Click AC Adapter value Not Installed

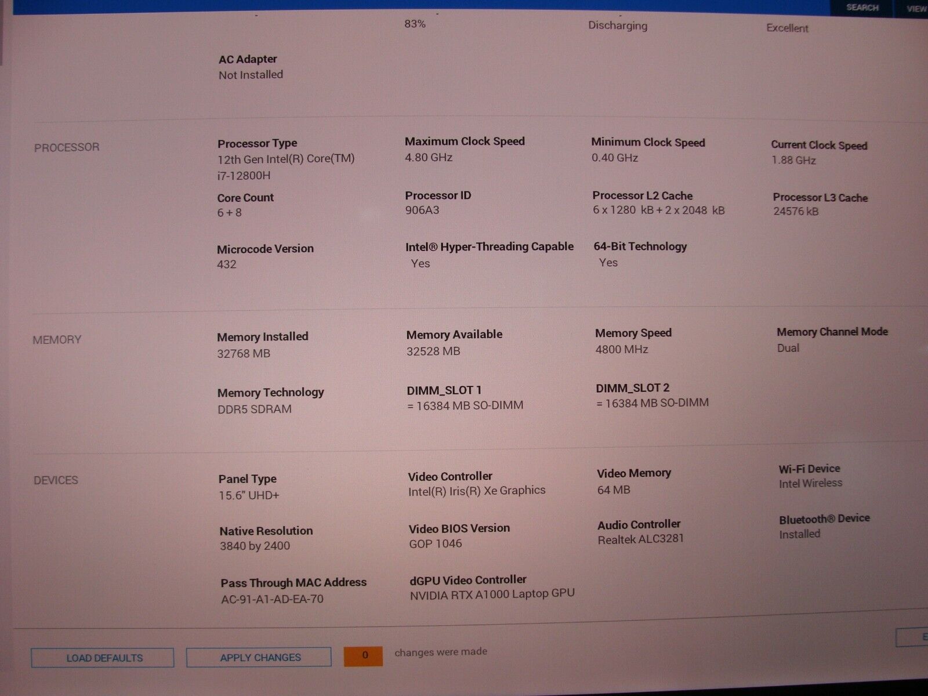pos(251,75)
